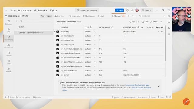Viewport: 194px width, 109px height.
Task: Expand the API Network menu
Action: (41, 10)
